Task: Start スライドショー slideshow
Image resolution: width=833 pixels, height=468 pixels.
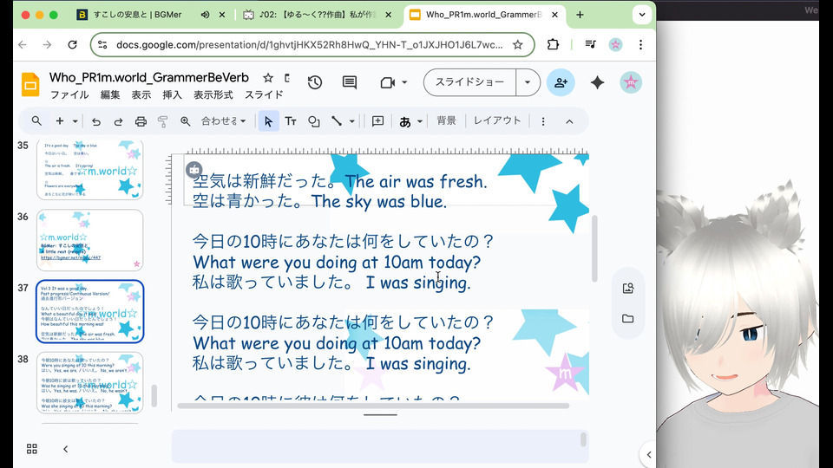Action: 469,82
